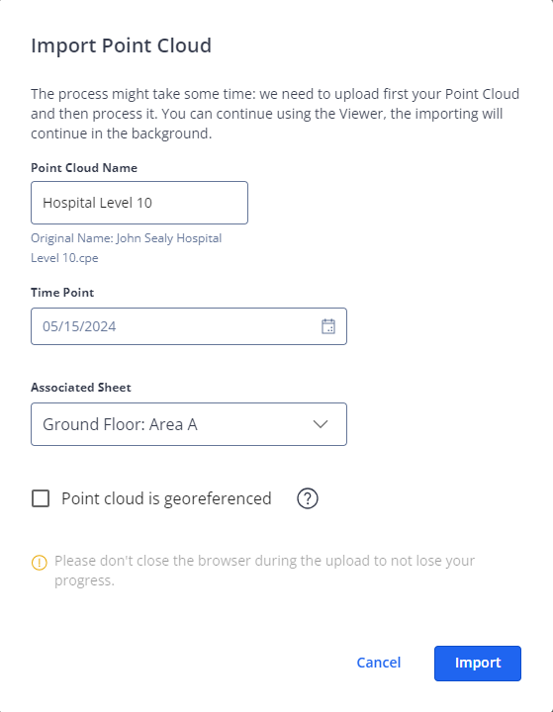Click the Time Point label
Image resolution: width=553 pixels, height=712 pixels.
click(x=62, y=293)
